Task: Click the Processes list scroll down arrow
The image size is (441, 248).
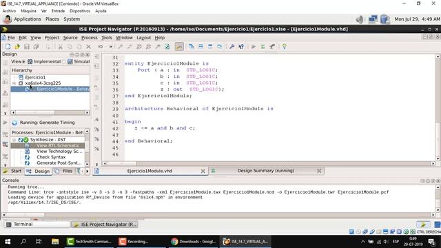Action: point(88,164)
